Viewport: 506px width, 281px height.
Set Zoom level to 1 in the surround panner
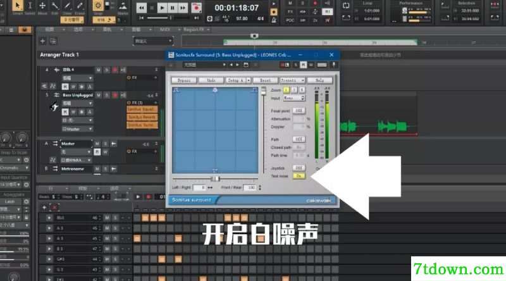click(287, 90)
